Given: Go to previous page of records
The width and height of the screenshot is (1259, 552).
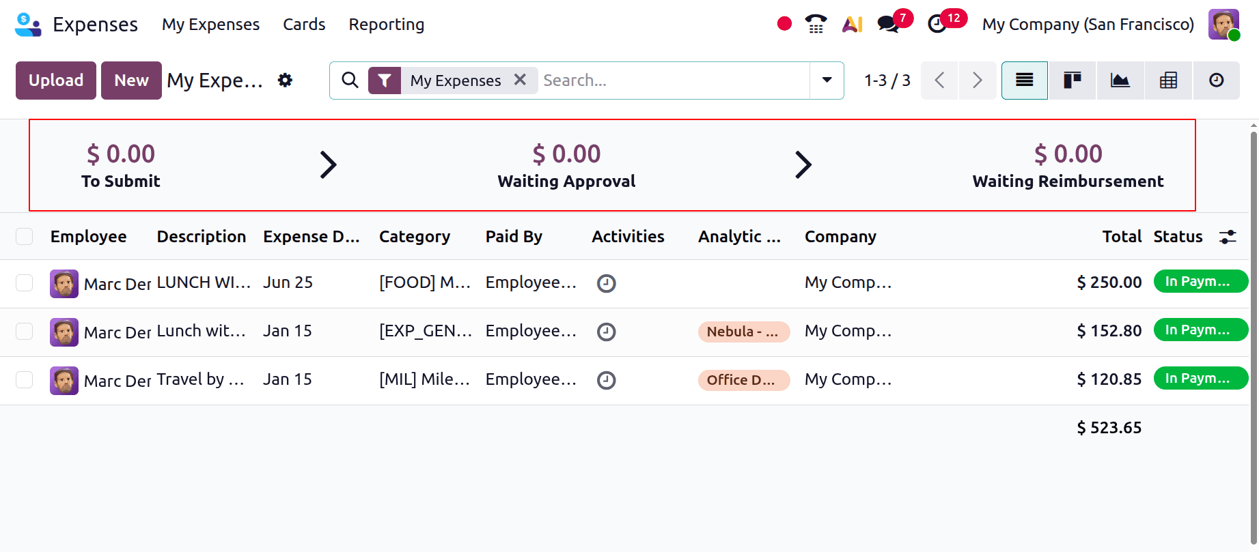Looking at the screenshot, I should coord(939,81).
